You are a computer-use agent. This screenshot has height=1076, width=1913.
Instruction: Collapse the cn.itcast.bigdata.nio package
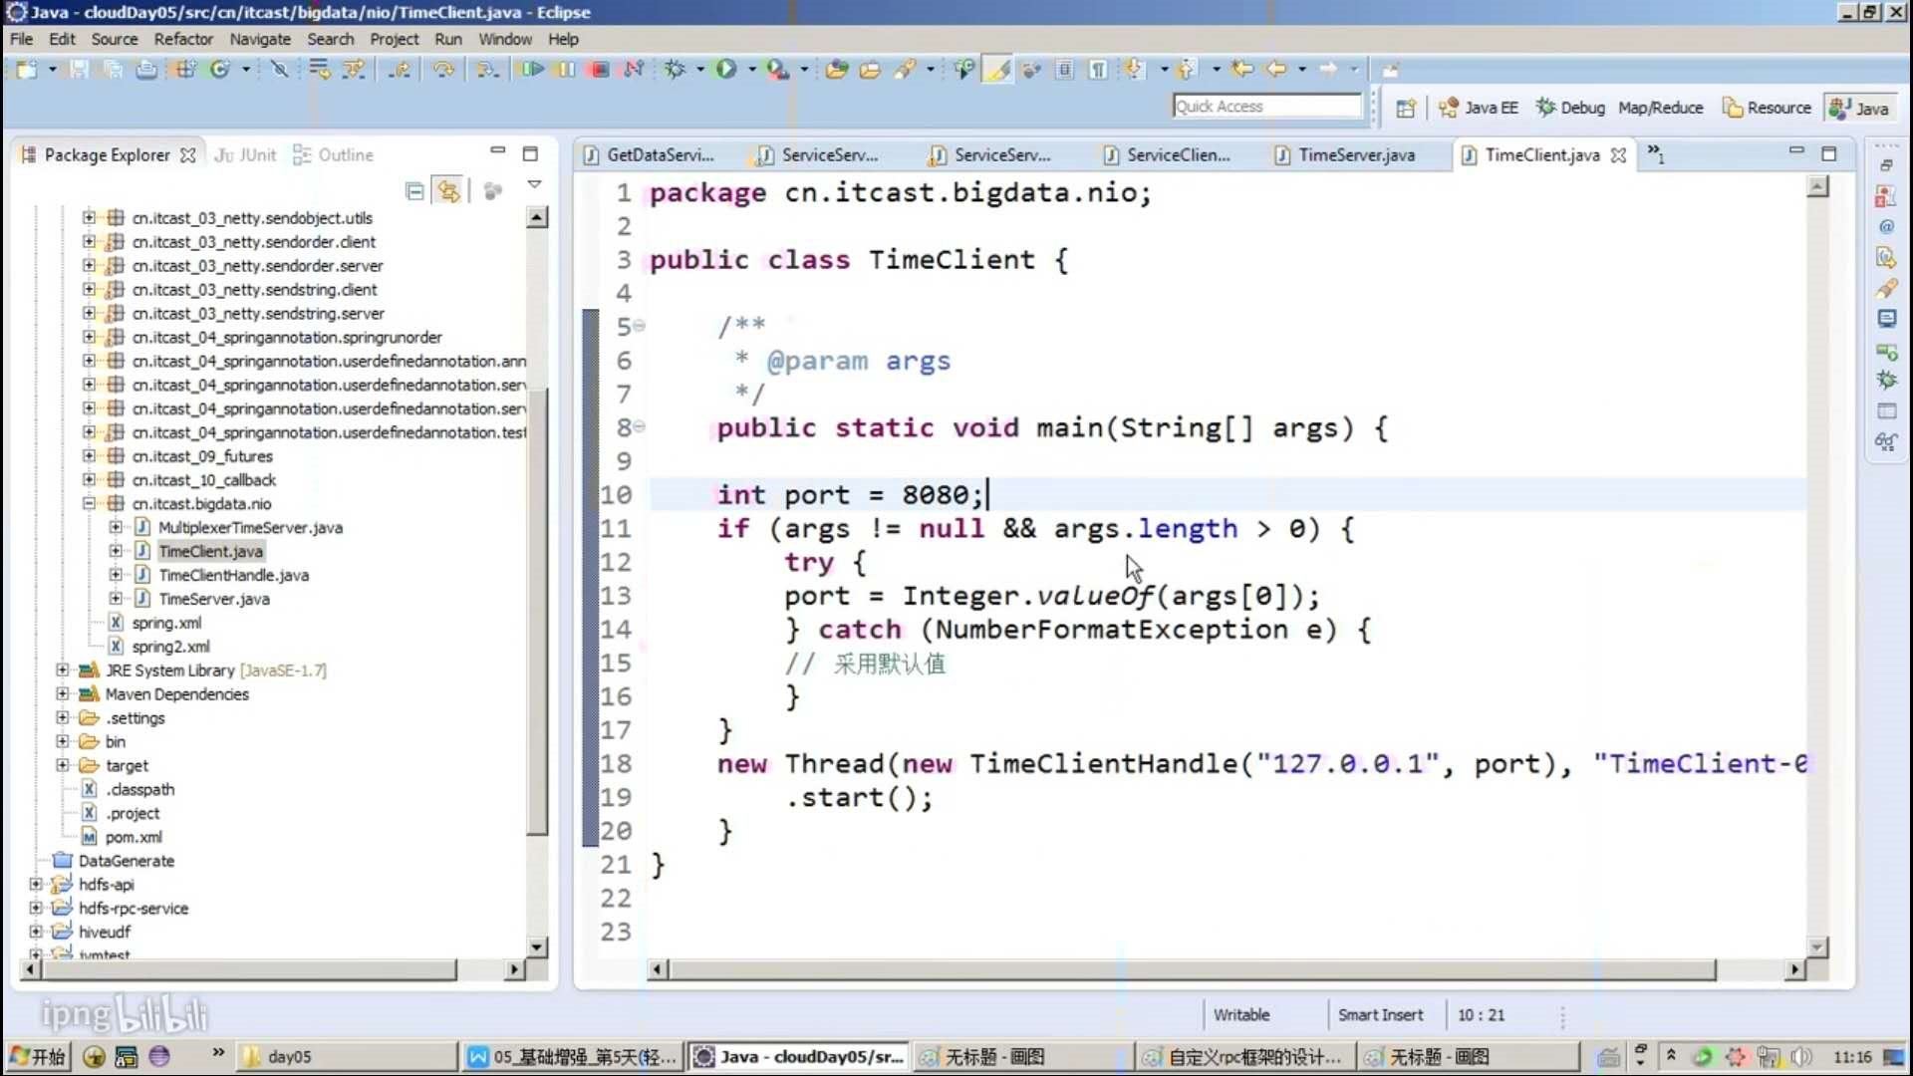[89, 503]
